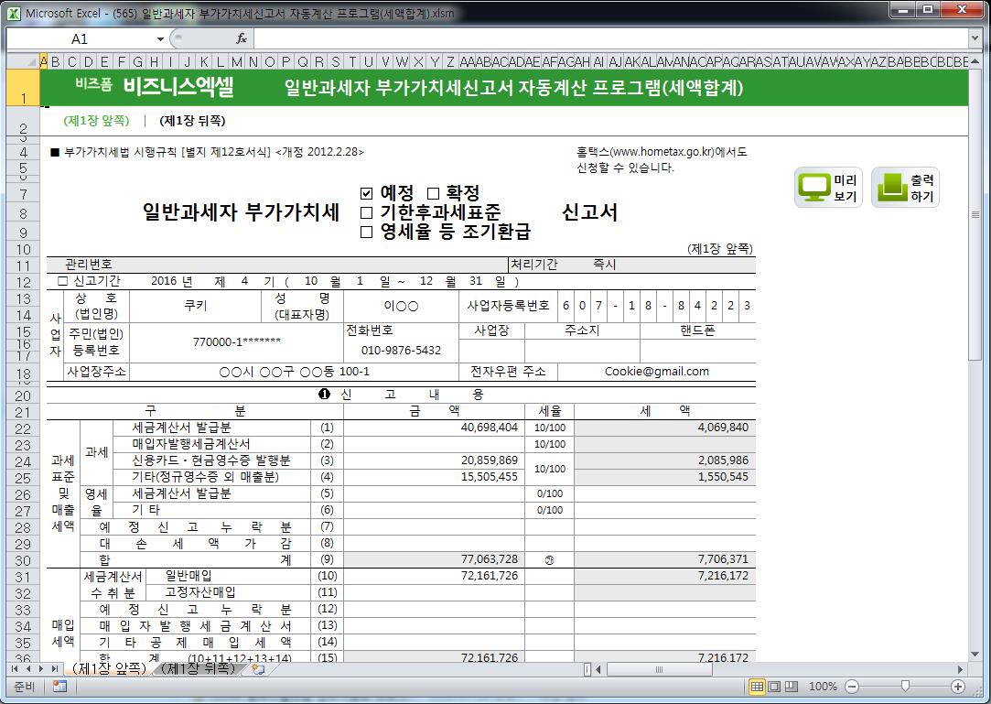This screenshot has width=991, height=704.
Task: Click the zoom out minus button
Action: pos(852,687)
